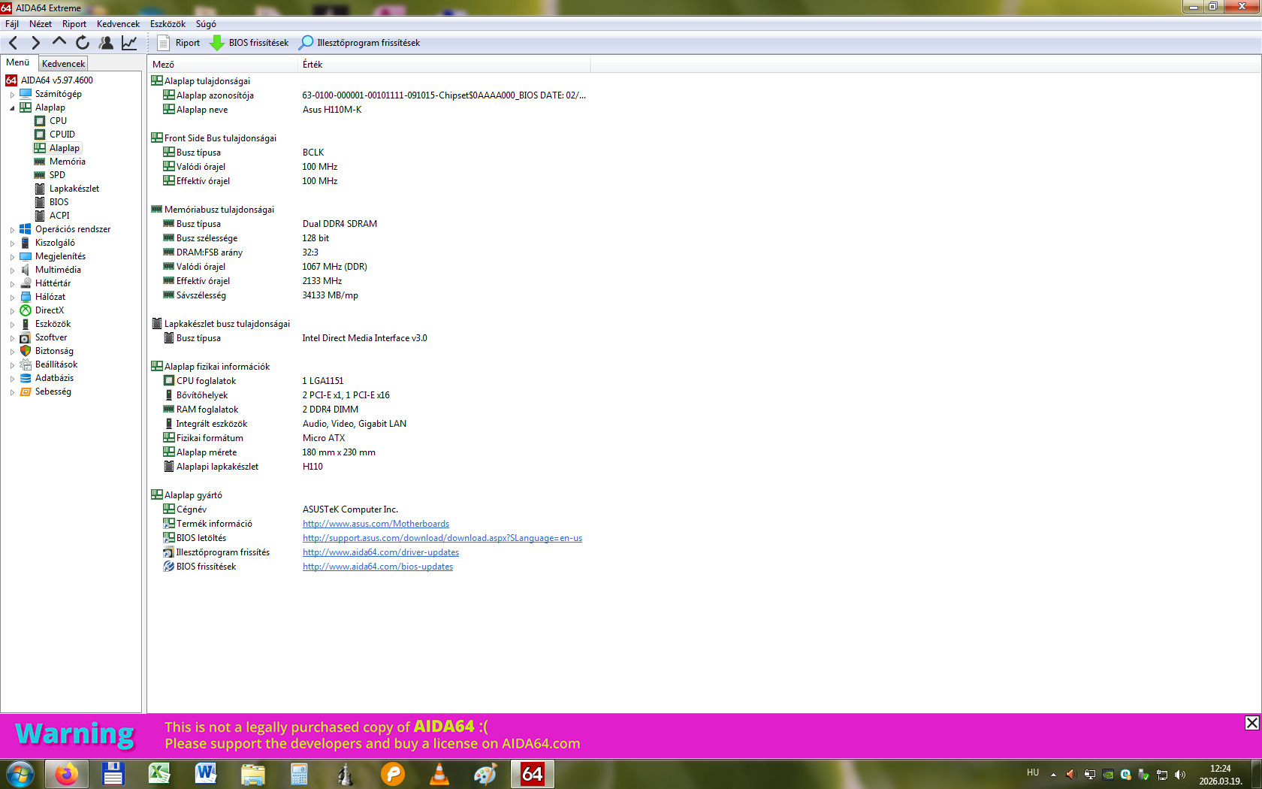The height and width of the screenshot is (789, 1262).
Task: Select the Alaplap neve row
Action: (368, 110)
